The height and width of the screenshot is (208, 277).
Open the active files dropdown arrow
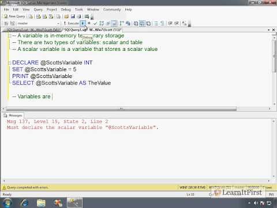tap(268, 30)
